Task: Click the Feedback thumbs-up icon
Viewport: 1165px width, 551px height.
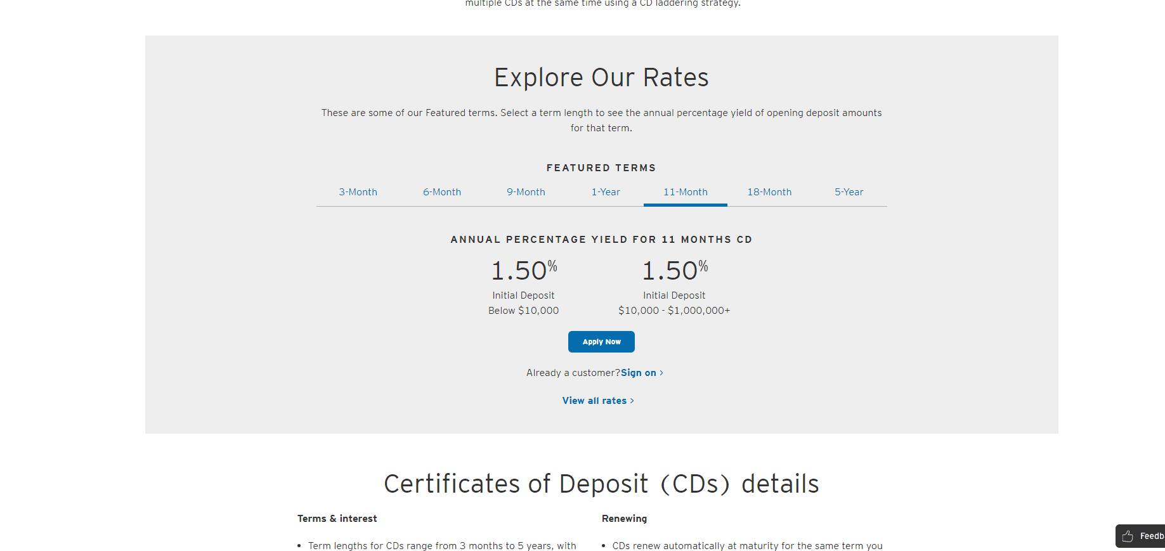Action: [x=1128, y=536]
